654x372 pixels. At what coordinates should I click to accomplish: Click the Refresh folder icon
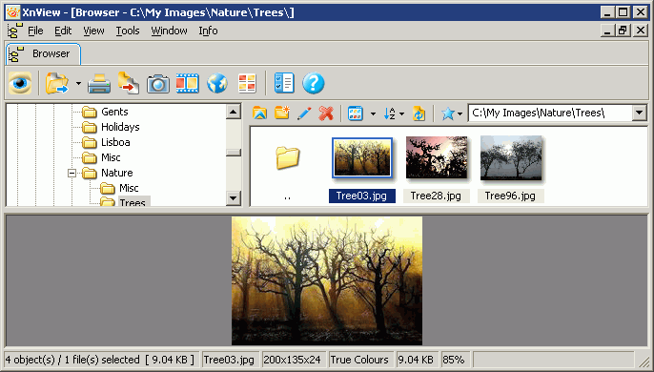point(419,114)
